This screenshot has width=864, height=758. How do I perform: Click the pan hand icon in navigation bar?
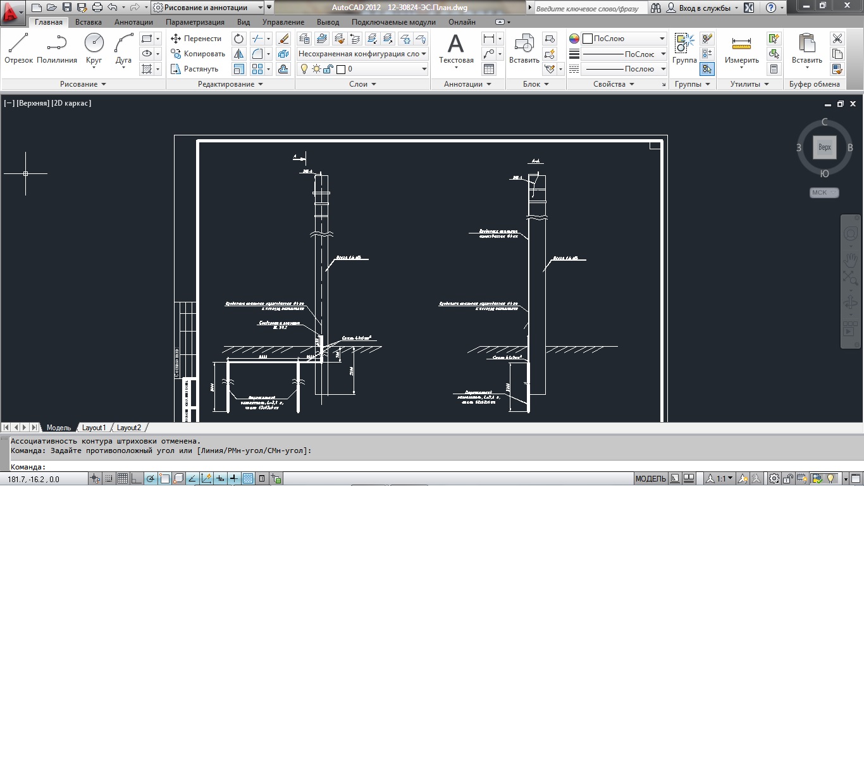coord(850,259)
